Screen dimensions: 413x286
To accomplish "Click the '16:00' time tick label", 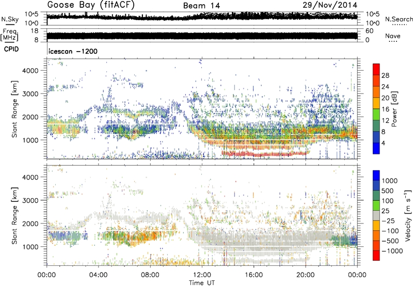I will (253, 275).
